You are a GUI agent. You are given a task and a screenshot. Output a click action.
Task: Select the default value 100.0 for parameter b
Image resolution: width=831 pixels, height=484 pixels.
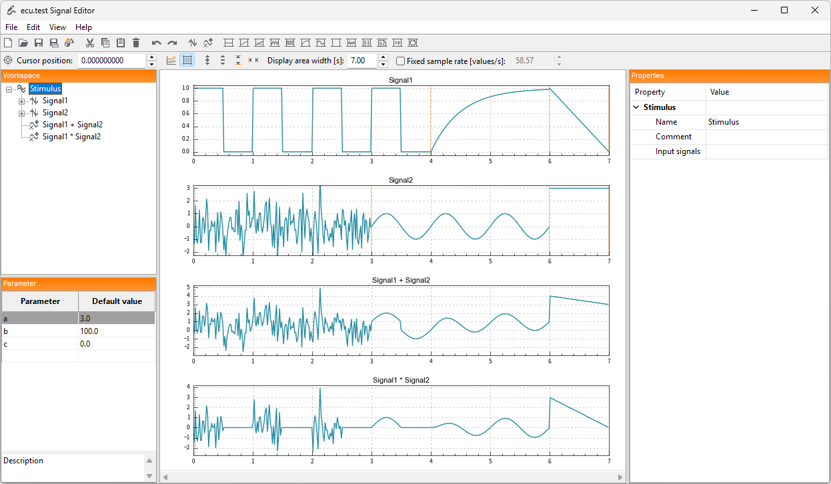tap(117, 331)
